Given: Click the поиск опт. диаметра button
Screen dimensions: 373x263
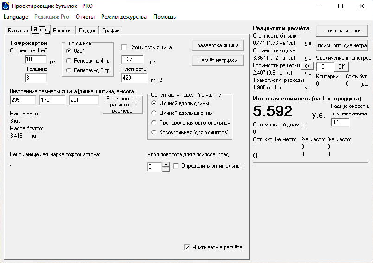Looking at the screenshot, I should click(x=342, y=45).
